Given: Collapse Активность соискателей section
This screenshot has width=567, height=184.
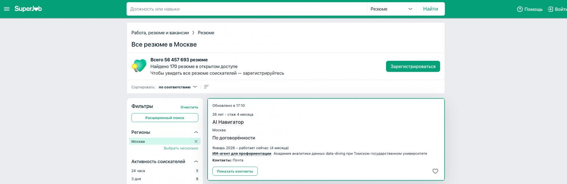Looking at the screenshot, I should coord(196,162).
